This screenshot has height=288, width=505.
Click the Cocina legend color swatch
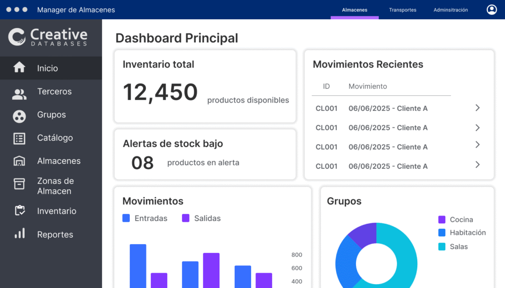(x=442, y=219)
